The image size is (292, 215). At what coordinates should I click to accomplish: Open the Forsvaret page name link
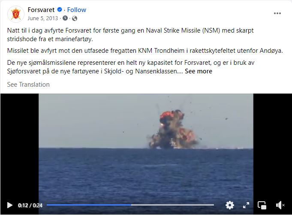pos(41,10)
